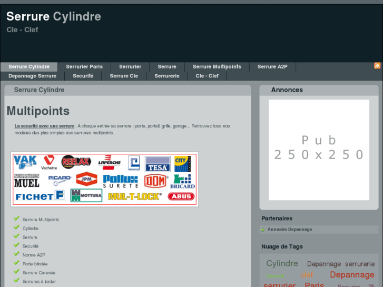The height and width of the screenshot is (287, 383).
Task: Open the Serrurier menu item
Action: [130, 67]
